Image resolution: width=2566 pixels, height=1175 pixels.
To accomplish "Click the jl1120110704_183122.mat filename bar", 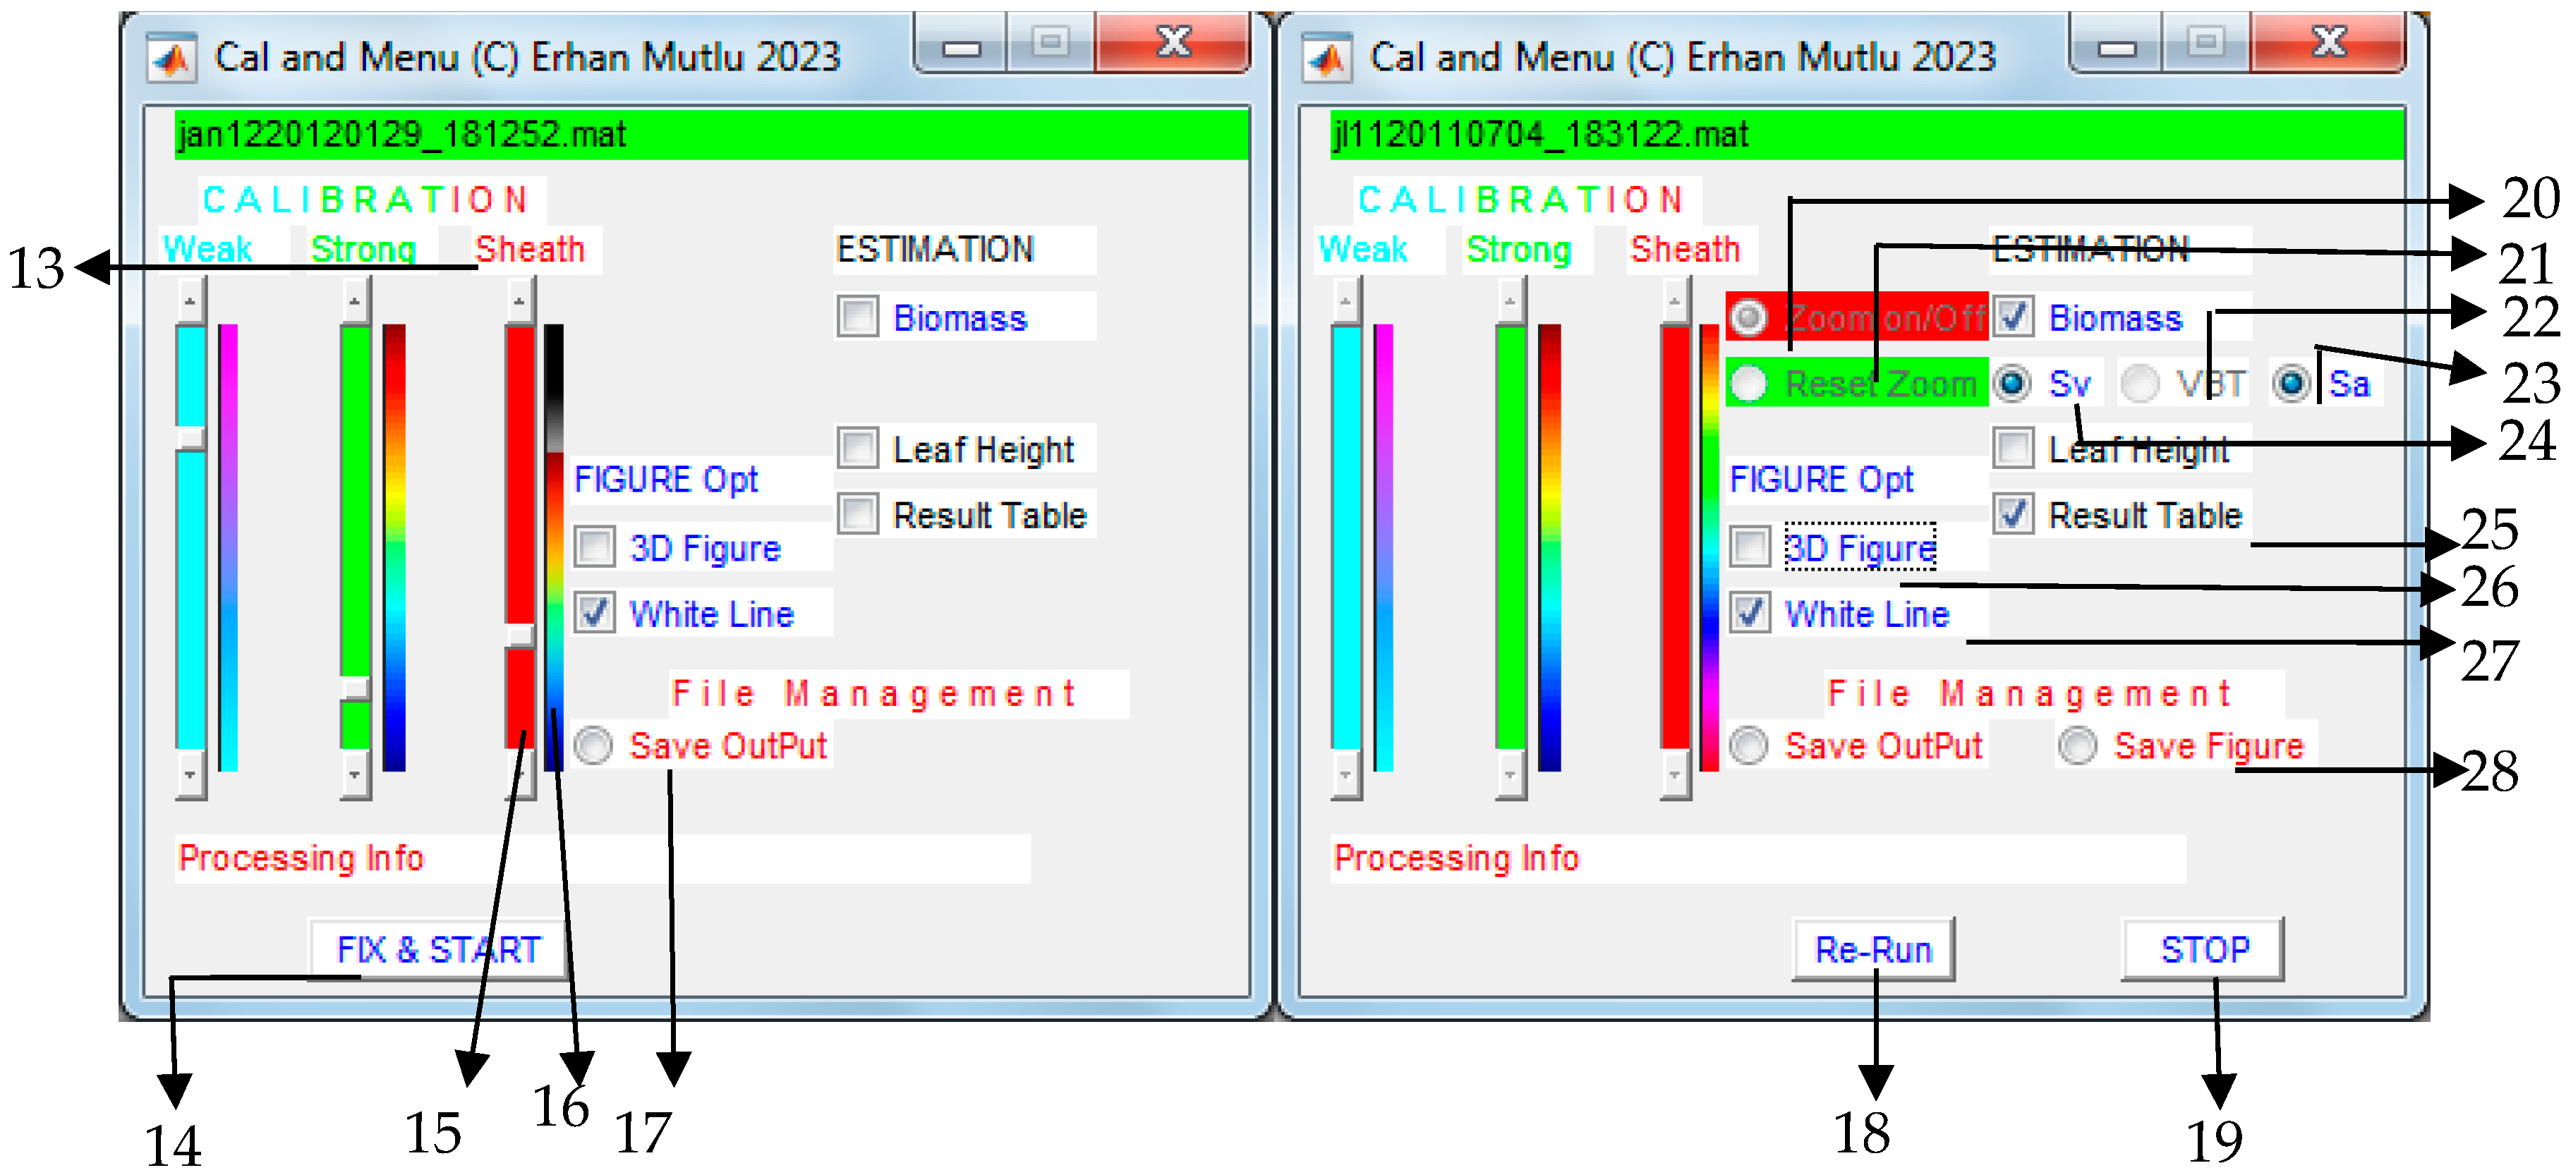I will [x=1867, y=135].
